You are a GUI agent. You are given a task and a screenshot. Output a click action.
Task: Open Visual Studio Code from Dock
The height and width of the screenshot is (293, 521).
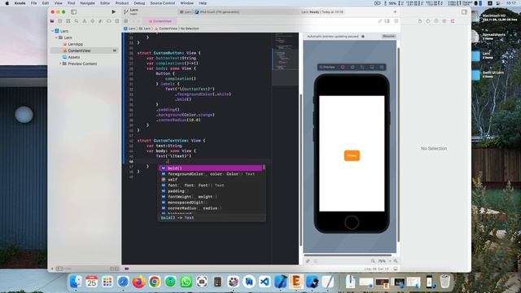tap(265, 282)
